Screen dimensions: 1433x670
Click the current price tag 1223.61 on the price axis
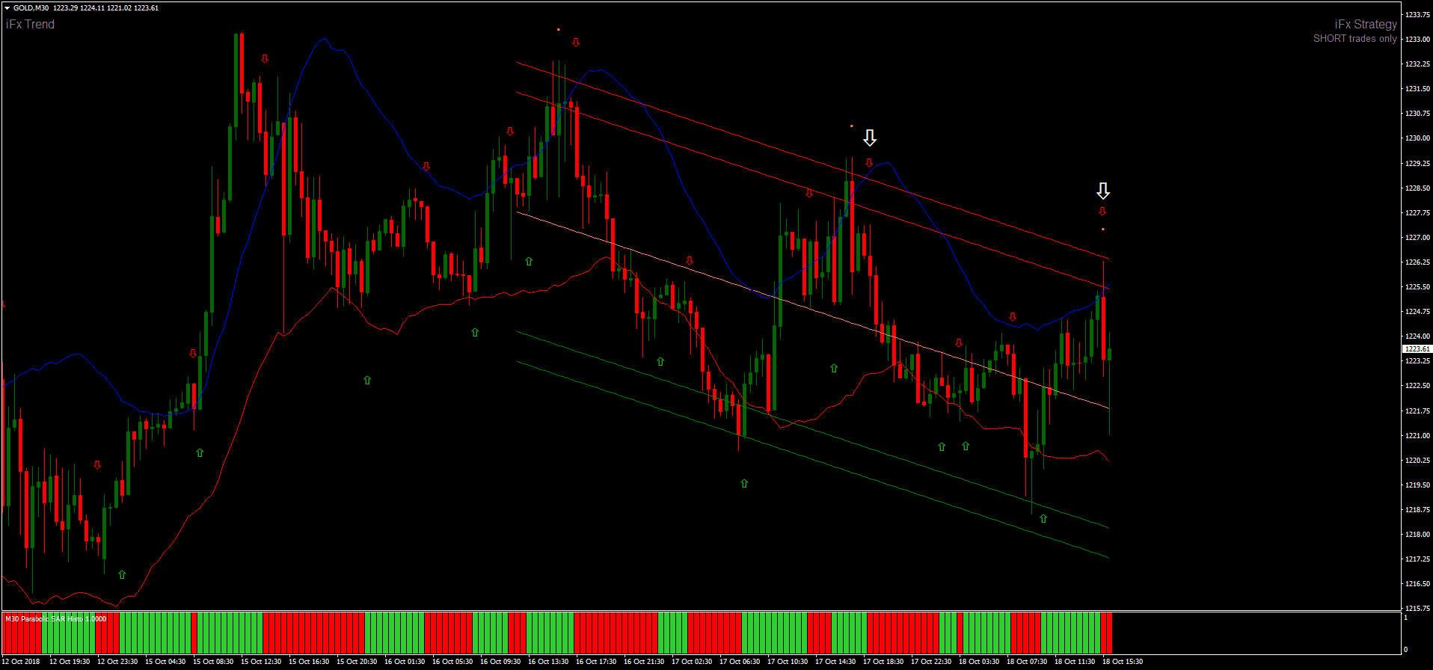(x=1416, y=349)
